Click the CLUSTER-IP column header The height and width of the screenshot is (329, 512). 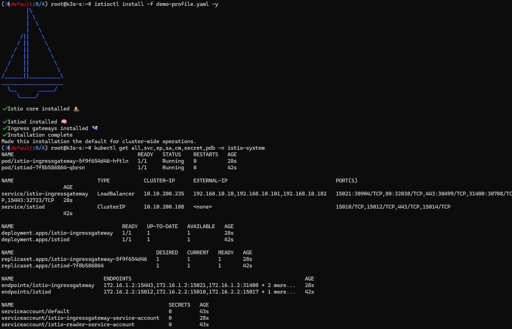coord(159,181)
